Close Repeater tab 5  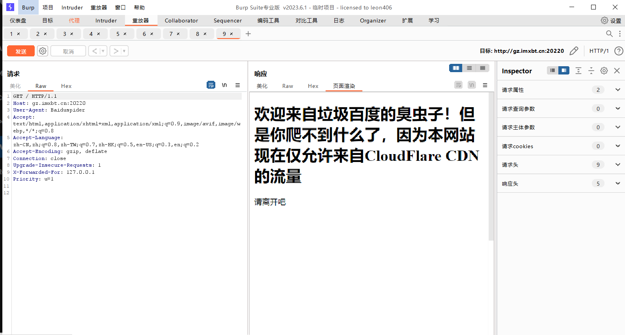tap(125, 34)
